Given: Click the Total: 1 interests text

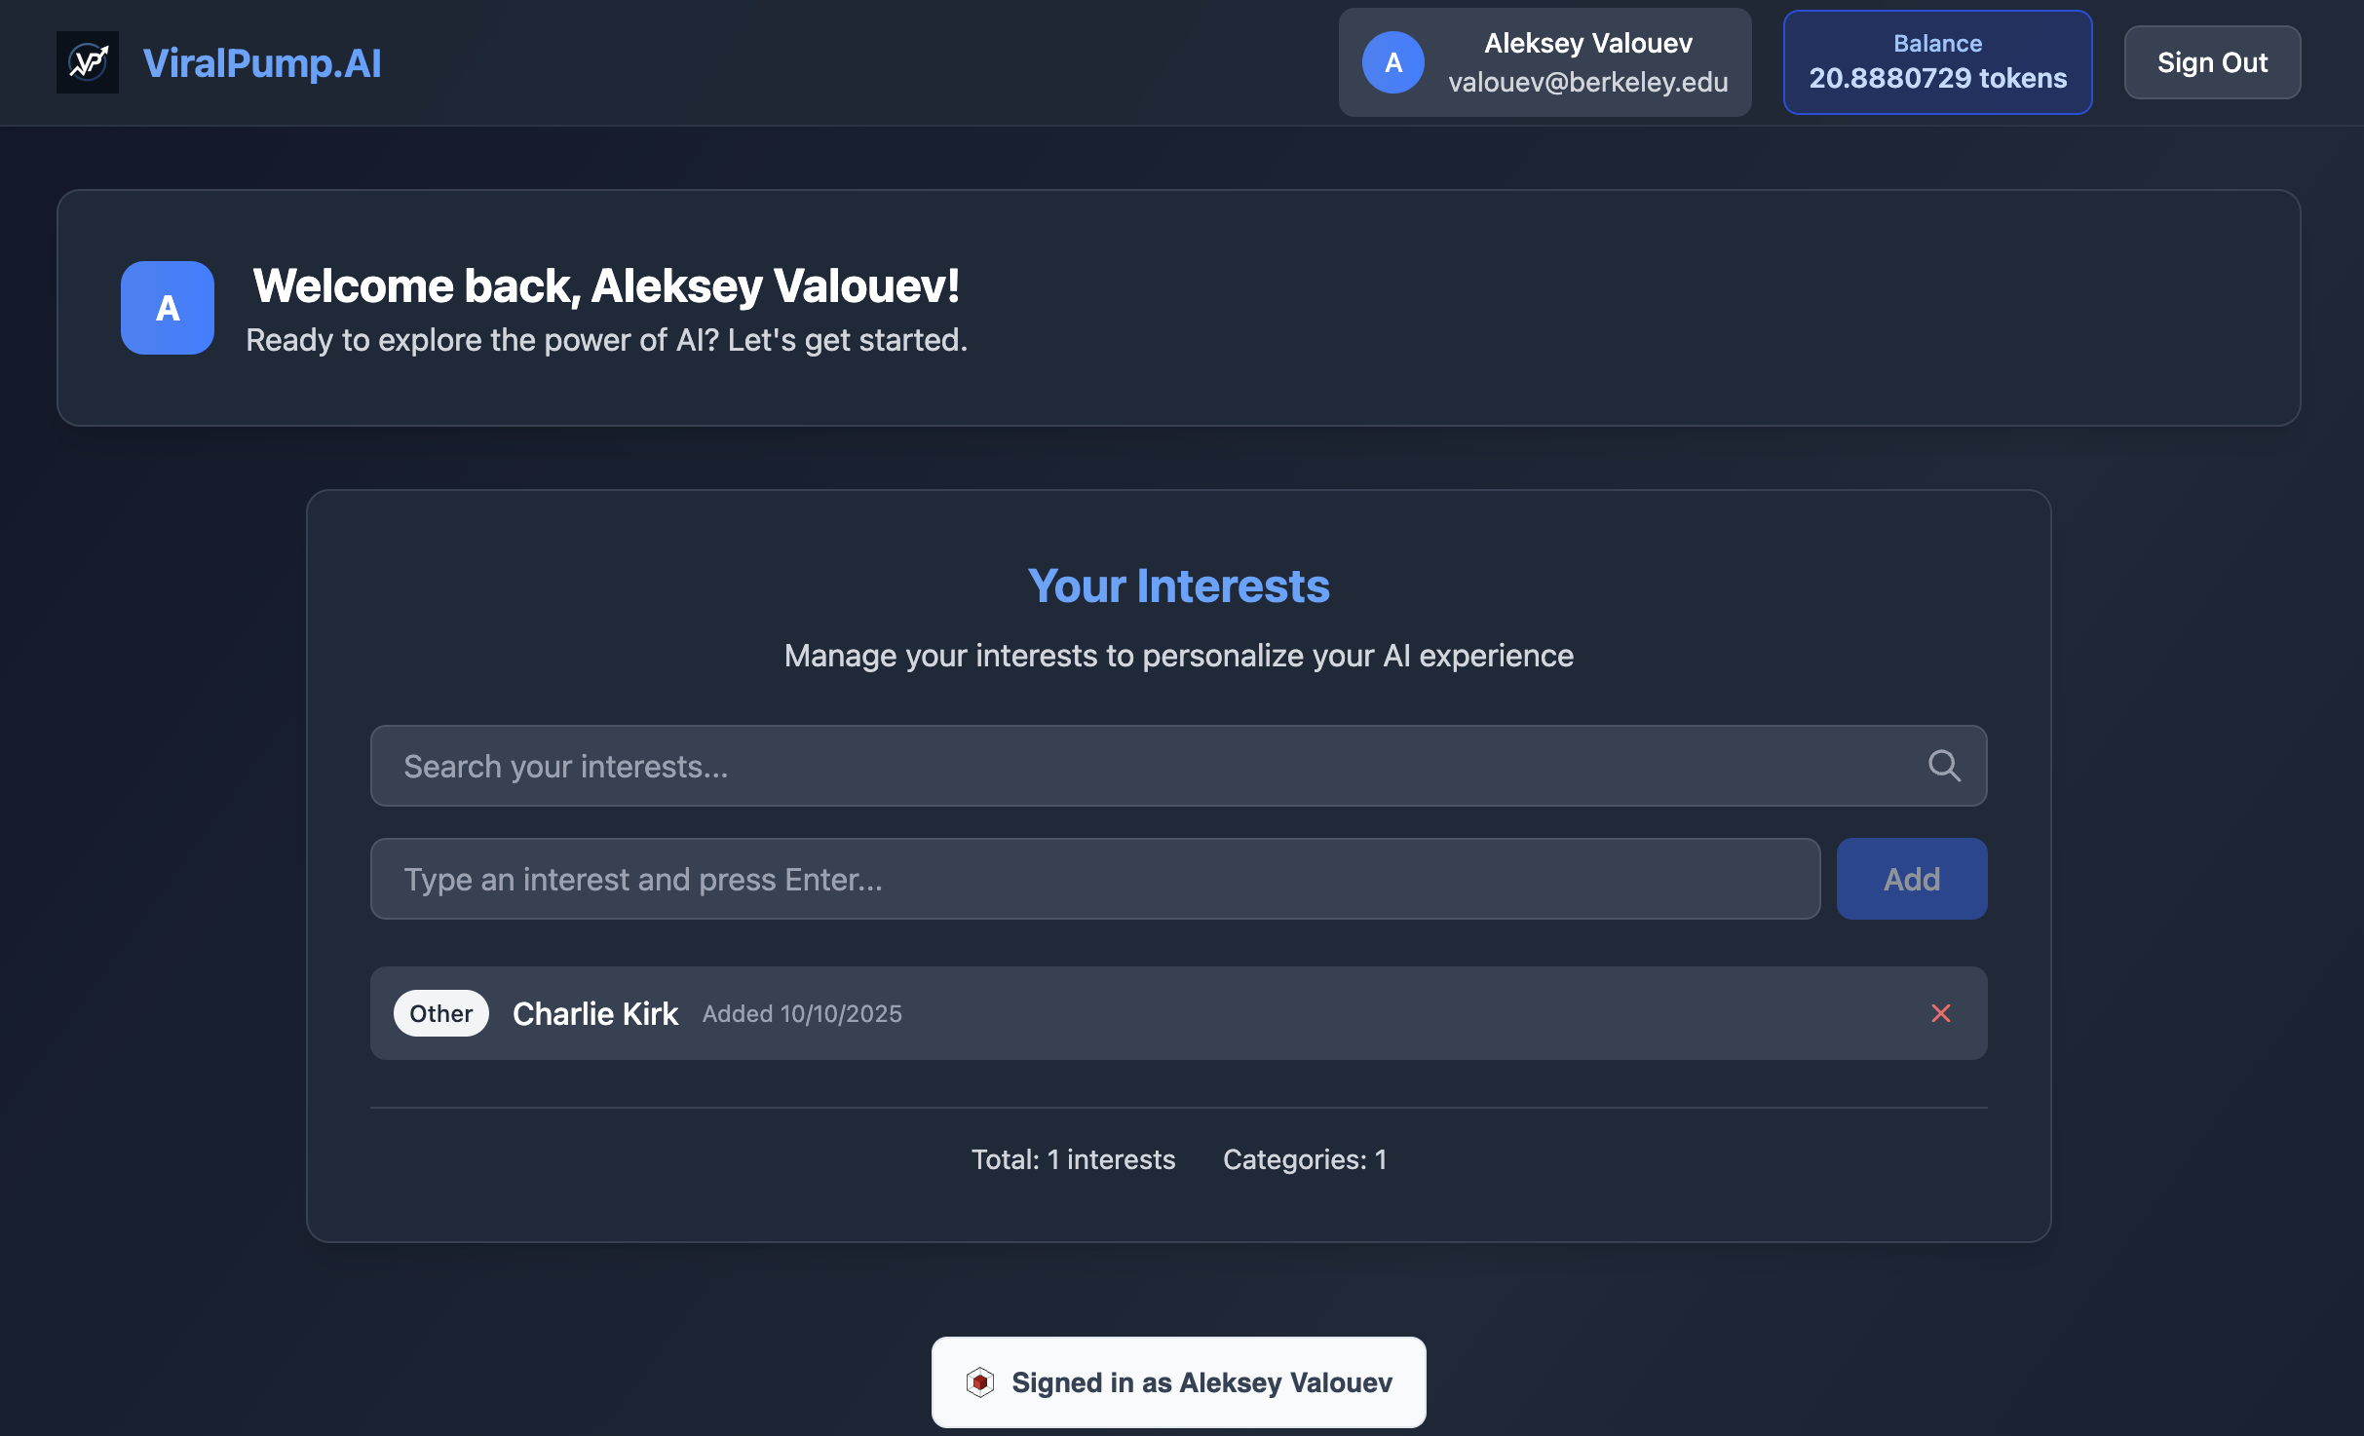Looking at the screenshot, I should click(x=1073, y=1159).
